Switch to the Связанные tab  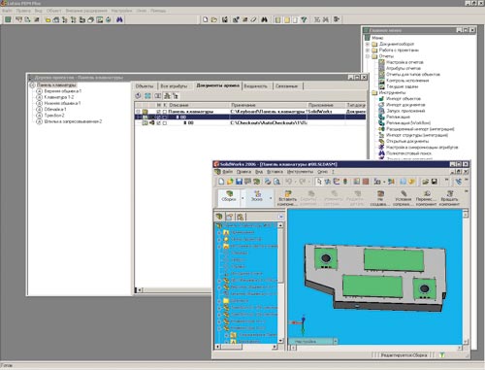[x=287, y=86]
